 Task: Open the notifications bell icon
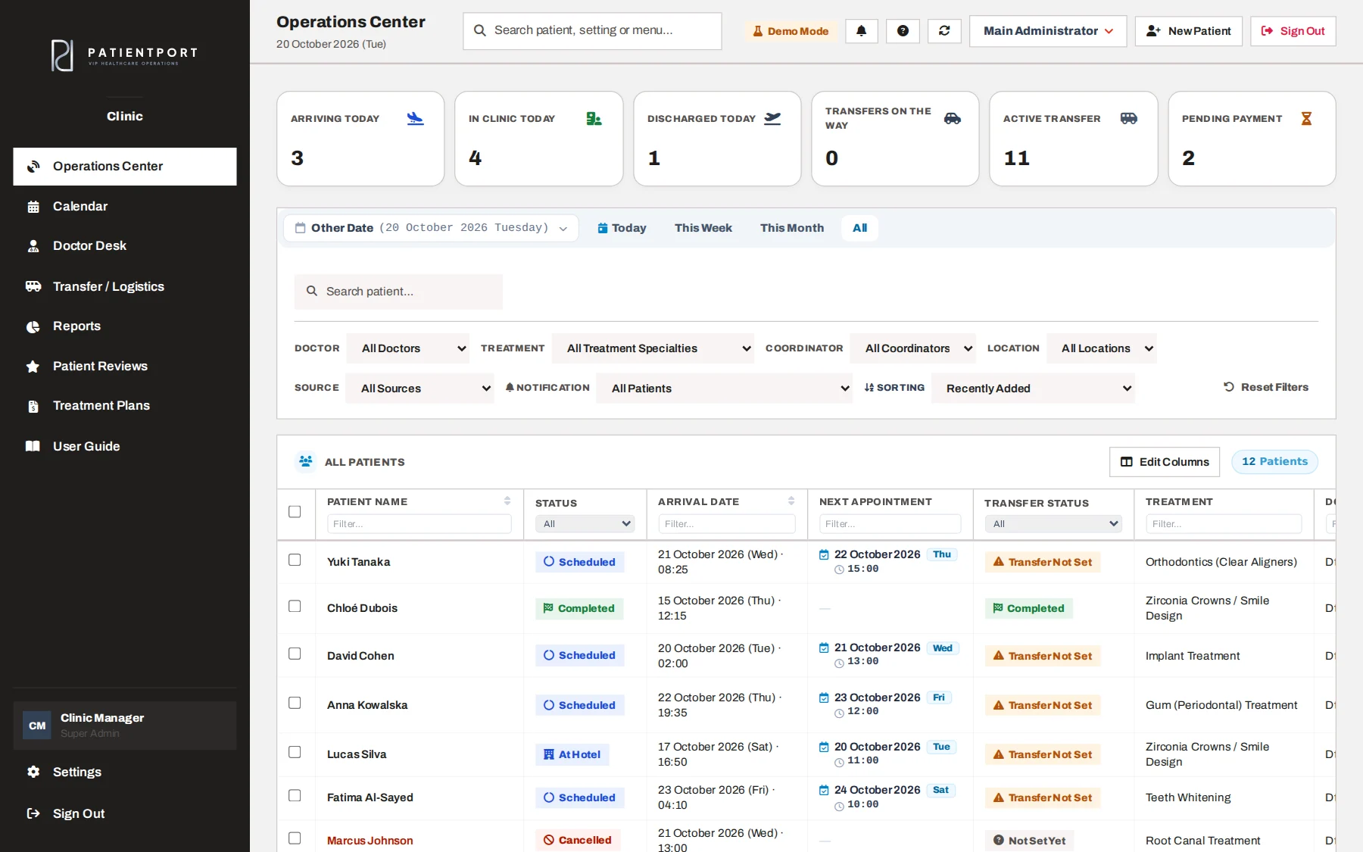[x=861, y=31]
